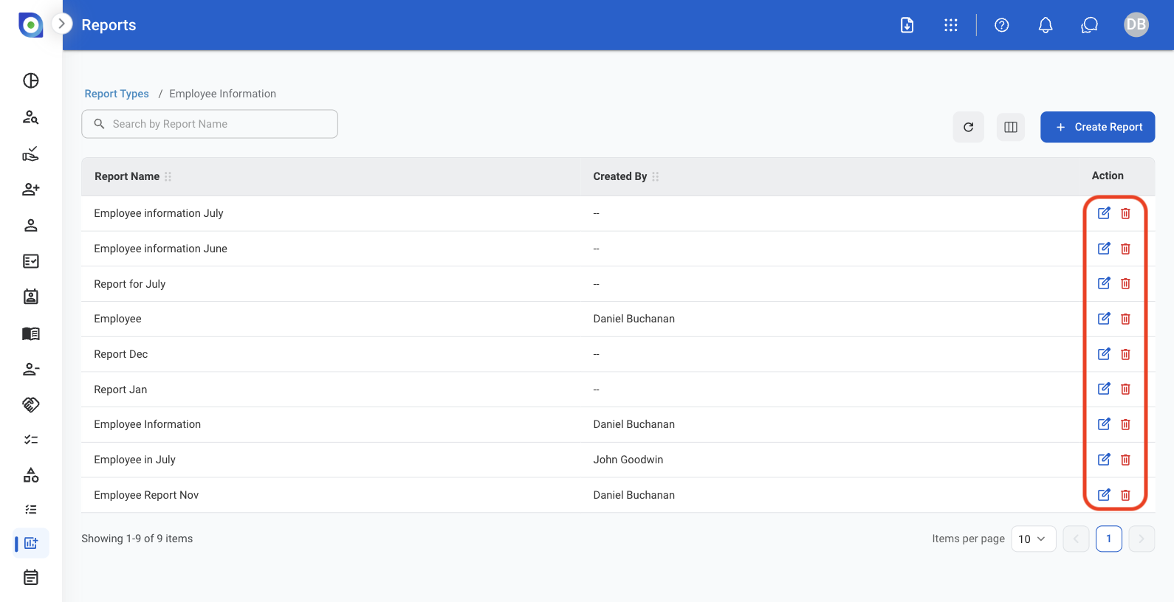Open the add person sidebar icon
Screen dimensions: 1174x602
31,190
